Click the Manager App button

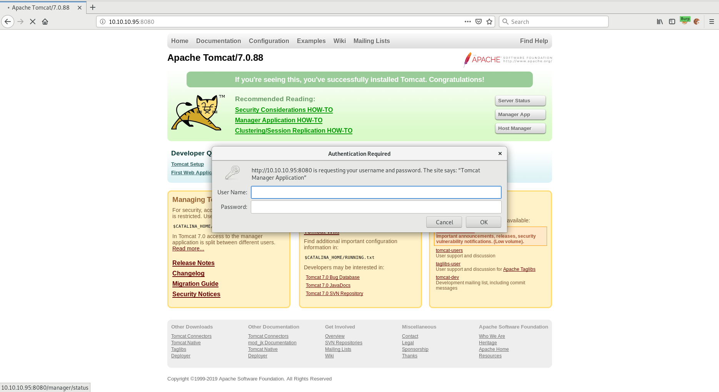coord(520,114)
